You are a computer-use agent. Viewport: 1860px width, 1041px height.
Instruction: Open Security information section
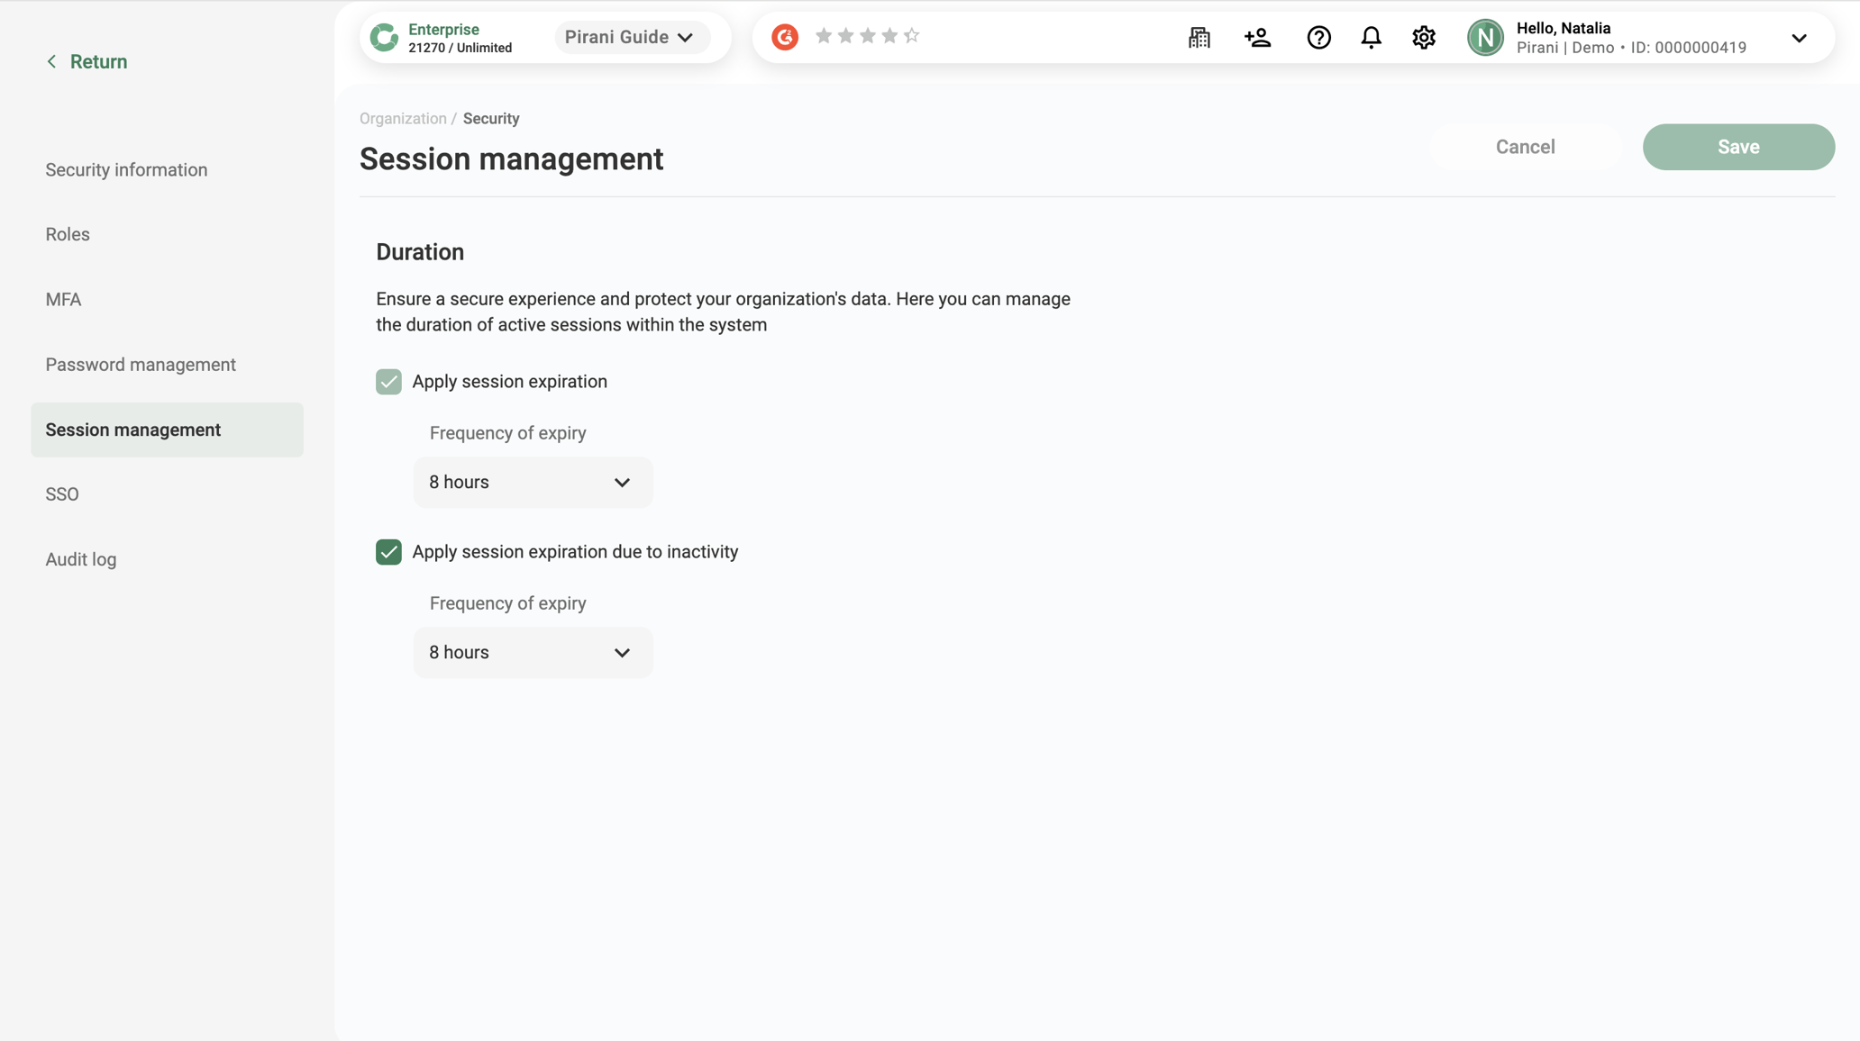[126, 169]
